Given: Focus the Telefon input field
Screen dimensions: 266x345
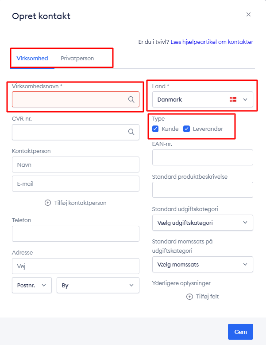Looking at the screenshot, I should 76,234.
